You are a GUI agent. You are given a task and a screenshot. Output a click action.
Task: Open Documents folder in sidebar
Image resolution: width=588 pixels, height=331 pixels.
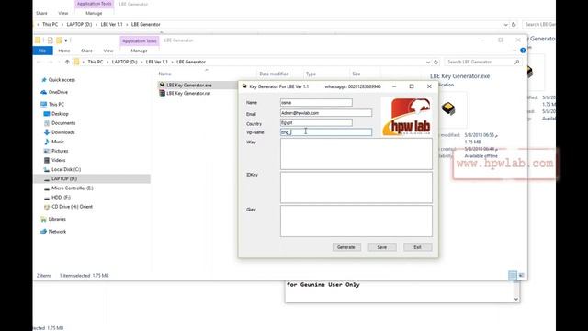(x=63, y=123)
